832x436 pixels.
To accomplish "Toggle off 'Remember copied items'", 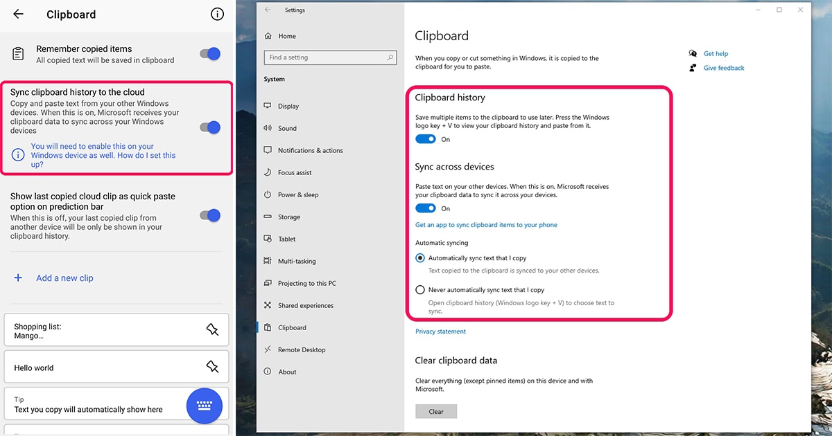I will pos(209,53).
